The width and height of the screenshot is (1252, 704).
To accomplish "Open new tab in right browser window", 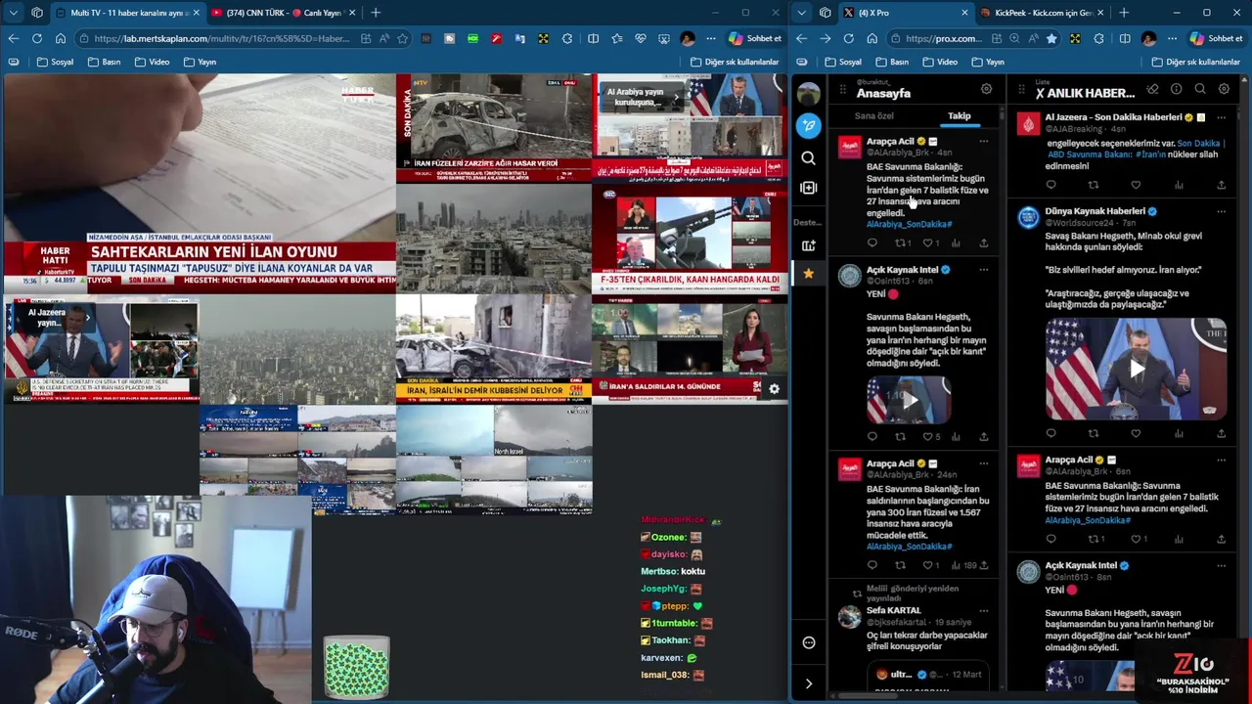I will [x=1124, y=13].
